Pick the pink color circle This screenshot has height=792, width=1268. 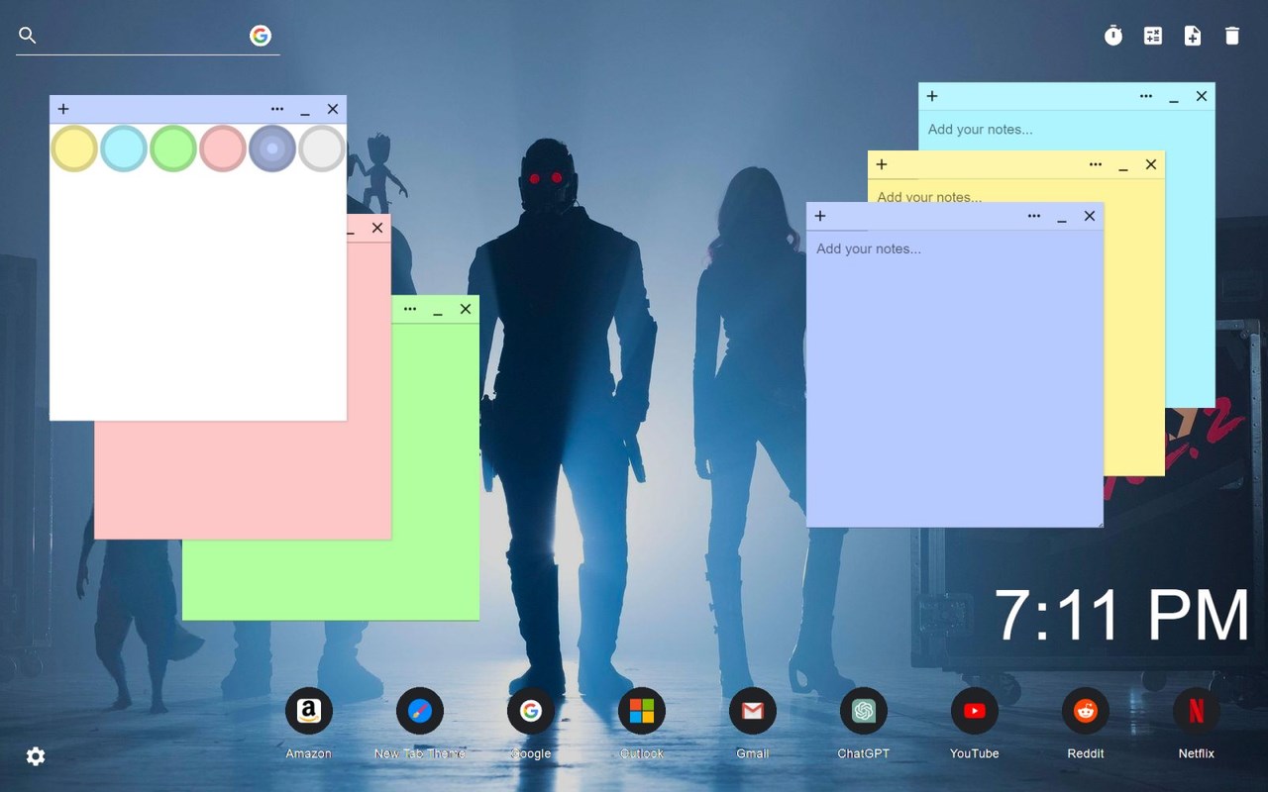point(223,148)
